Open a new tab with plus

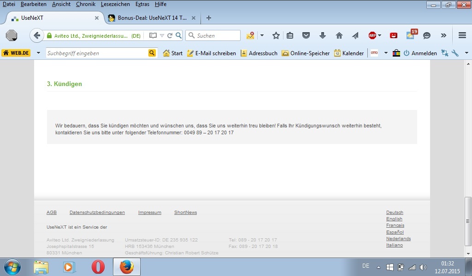[209, 18]
